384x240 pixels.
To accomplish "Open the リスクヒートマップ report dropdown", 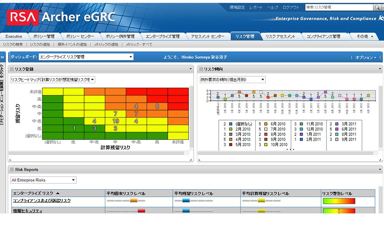I will [53, 80].
